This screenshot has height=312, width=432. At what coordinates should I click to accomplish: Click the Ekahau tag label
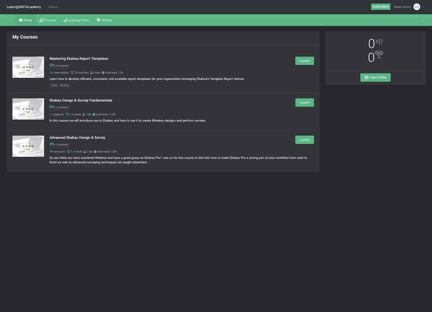tap(65, 86)
